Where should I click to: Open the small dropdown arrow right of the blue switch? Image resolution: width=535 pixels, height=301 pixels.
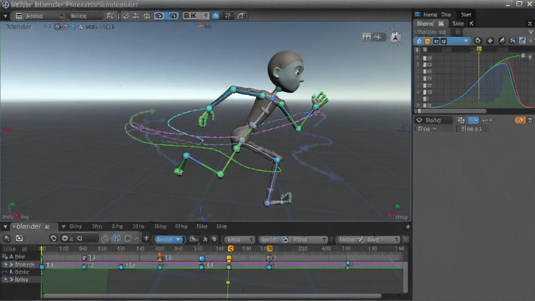point(490,120)
